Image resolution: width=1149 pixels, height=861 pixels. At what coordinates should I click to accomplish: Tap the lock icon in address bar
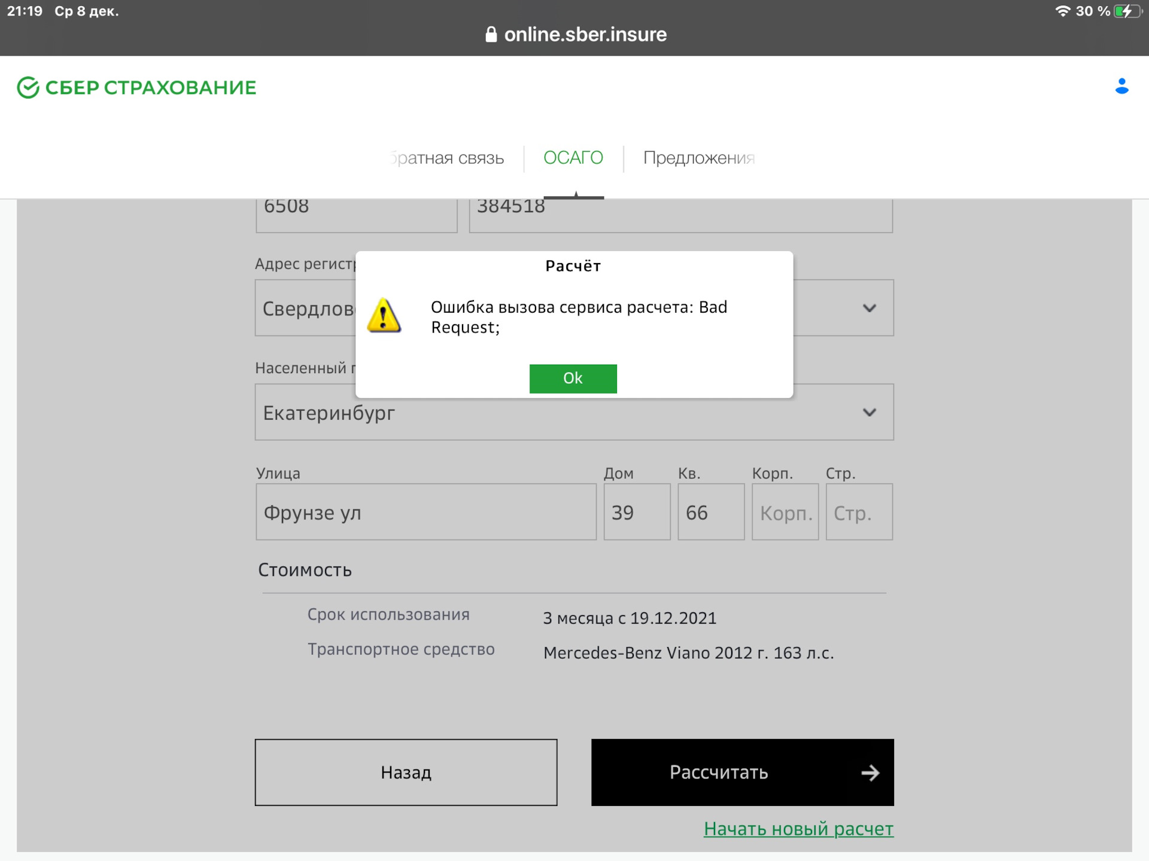point(491,35)
